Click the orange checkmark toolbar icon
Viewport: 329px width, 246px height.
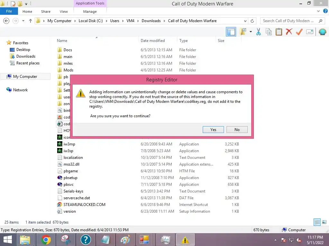click(x=299, y=32)
